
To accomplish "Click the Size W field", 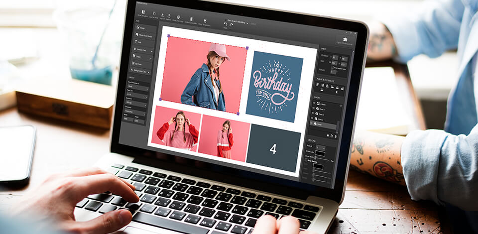I will (335, 63).
